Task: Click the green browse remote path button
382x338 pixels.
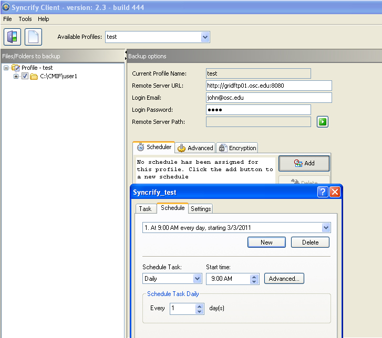Action: tap(322, 122)
